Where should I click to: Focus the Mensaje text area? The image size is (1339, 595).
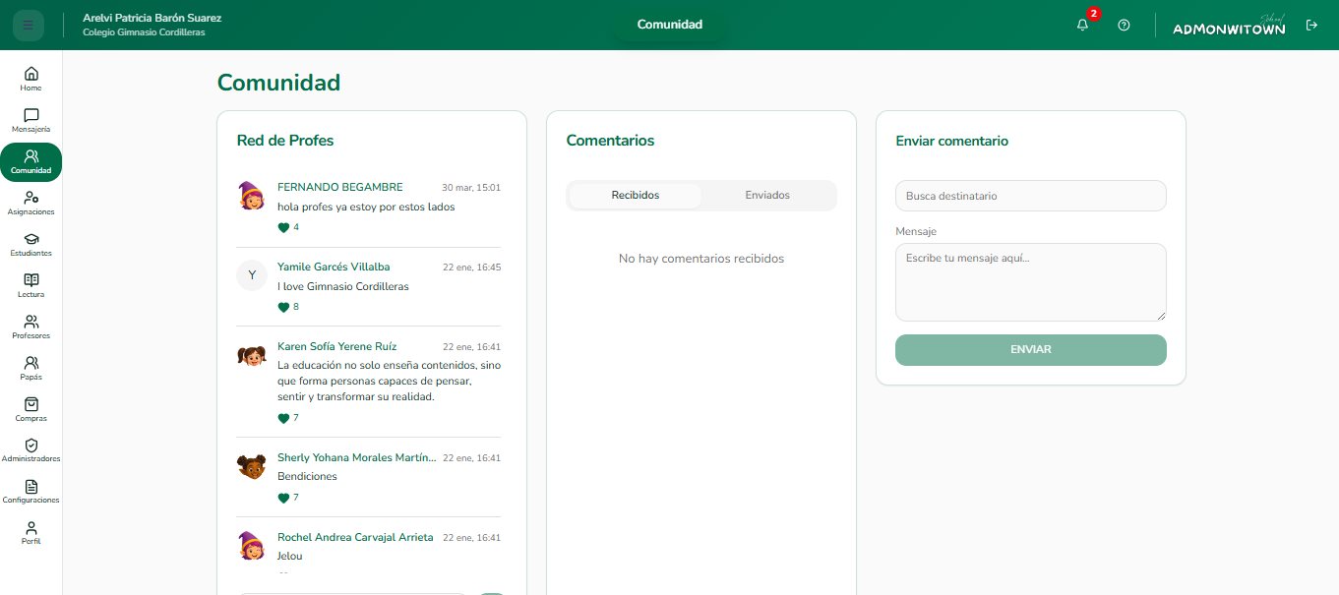pos(1030,282)
